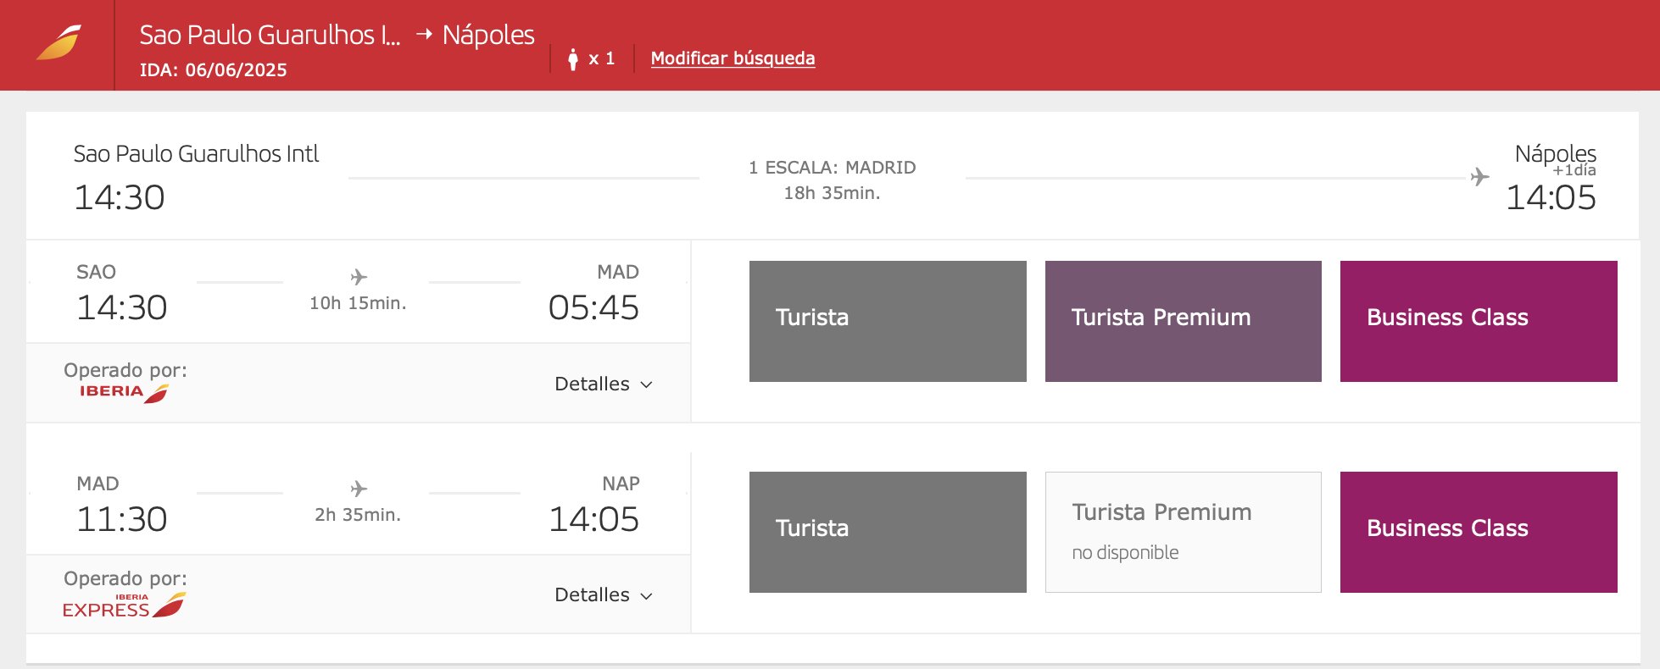Select Turista Premium for SAO to MAD flight
1660x669 pixels.
tap(1183, 321)
